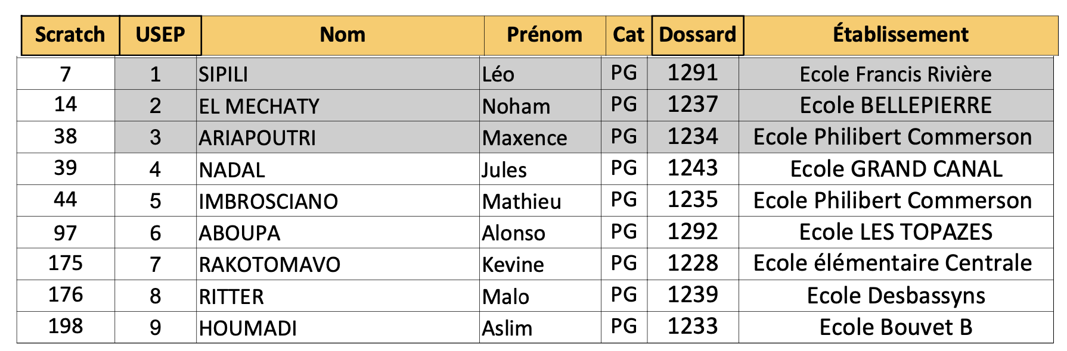Click dossard number 1243

pyautogui.click(x=693, y=168)
